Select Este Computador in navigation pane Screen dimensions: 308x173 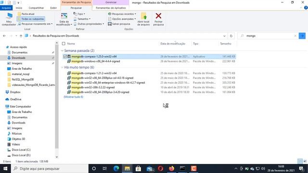click(20, 107)
